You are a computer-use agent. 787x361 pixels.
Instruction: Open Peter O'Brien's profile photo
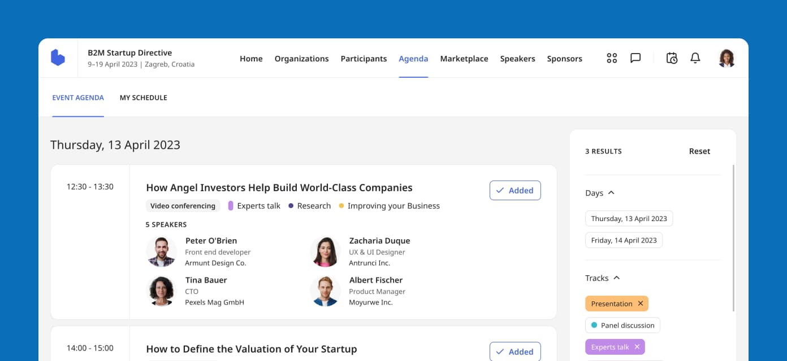tap(161, 252)
